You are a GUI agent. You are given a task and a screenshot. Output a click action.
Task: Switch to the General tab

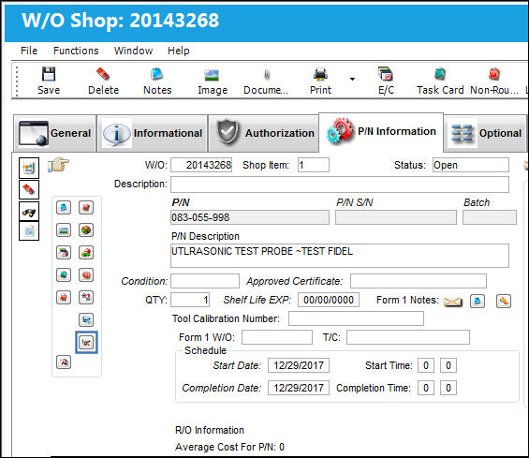[x=55, y=133]
